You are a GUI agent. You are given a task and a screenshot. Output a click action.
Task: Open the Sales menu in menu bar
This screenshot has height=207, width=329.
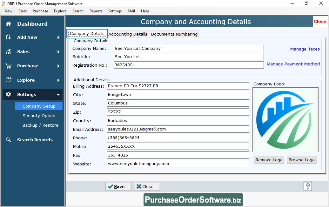click(23, 11)
